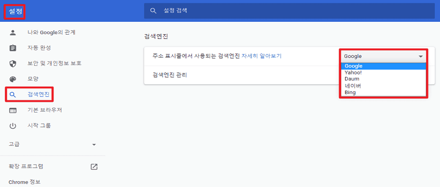
Task: Choose Yahoo! from the dropdown list
Action: [384, 73]
